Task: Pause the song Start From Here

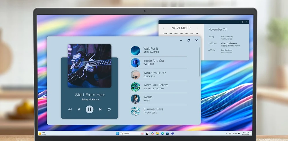Action: coord(89,109)
